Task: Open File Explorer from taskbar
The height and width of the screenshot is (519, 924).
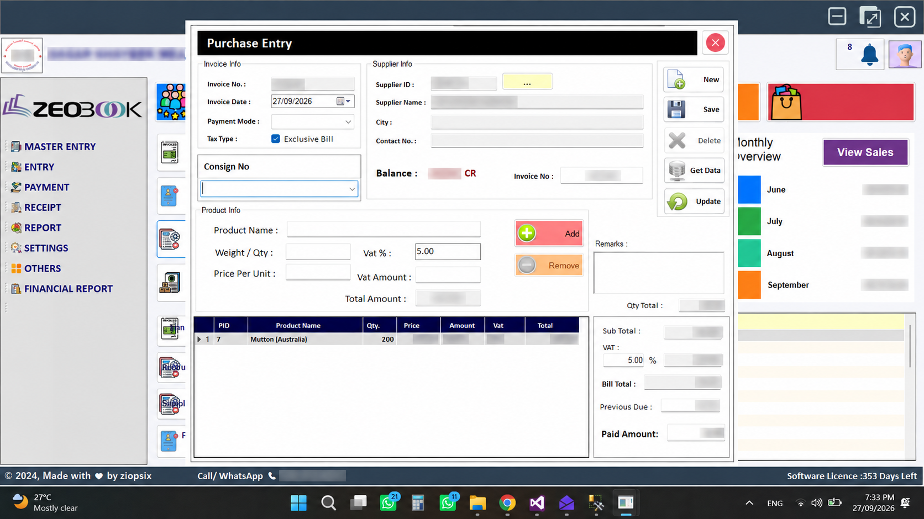Action: pos(477,503)
